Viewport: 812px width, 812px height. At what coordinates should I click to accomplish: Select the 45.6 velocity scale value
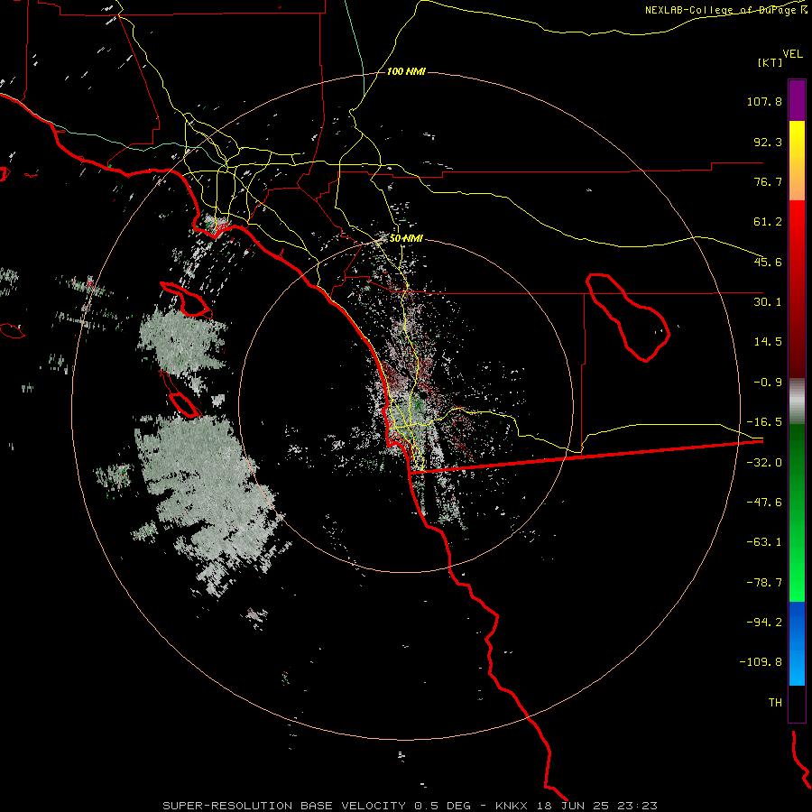(x=768, y=262)
